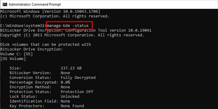218x109 pixels.
Task: Click the Fully Decrypted conversion status value
Action: tap(78, 78)
